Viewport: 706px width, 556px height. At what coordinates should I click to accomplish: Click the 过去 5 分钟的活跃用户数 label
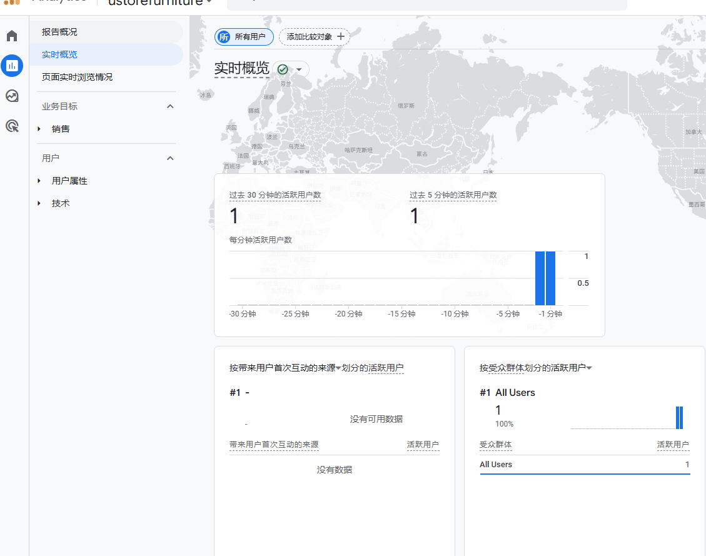(x=453, y=195)
